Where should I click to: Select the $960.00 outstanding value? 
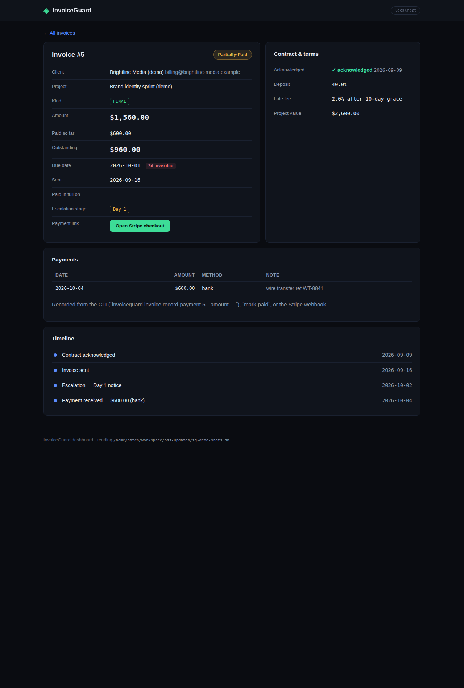(x=125, y=150)
